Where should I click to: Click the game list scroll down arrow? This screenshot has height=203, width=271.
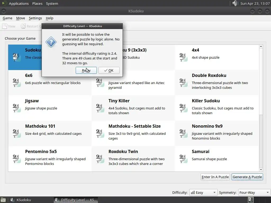click(x=261, y=170)
